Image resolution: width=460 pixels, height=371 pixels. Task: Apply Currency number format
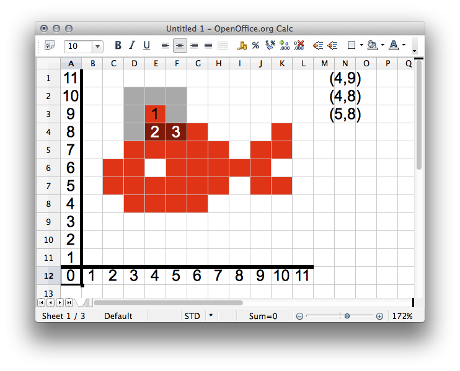pyautogui.click(x=242, y=45)
